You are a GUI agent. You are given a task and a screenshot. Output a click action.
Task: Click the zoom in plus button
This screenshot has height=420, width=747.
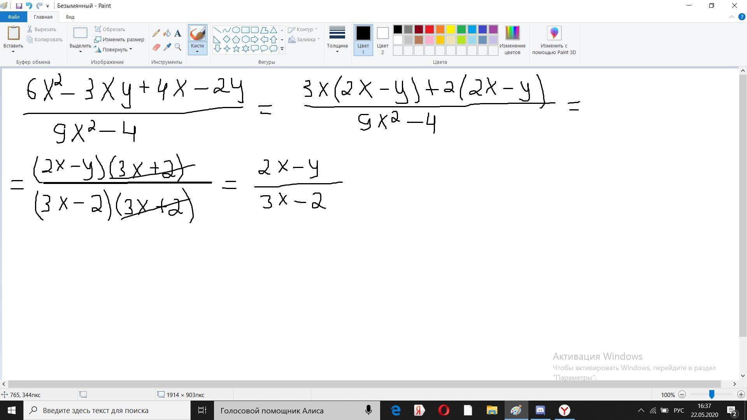tap(741, 394)
